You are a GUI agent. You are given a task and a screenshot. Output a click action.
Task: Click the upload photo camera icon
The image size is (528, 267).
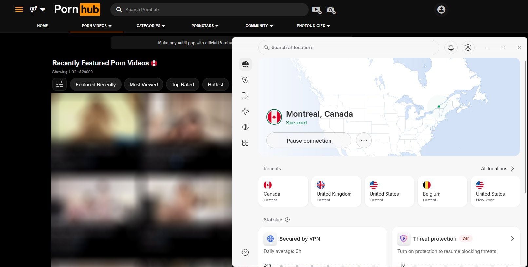point(331,10)
